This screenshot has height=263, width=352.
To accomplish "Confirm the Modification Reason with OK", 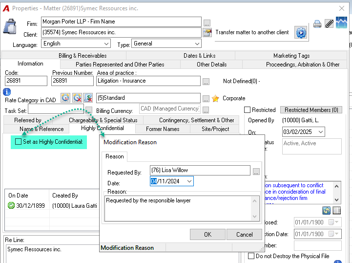I will (207, 235).
